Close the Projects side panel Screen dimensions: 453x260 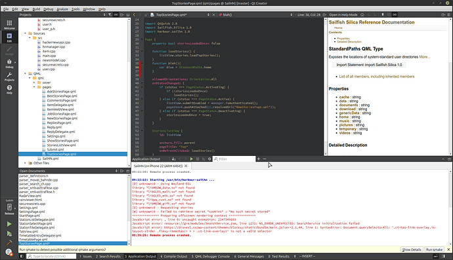point(128,14)
